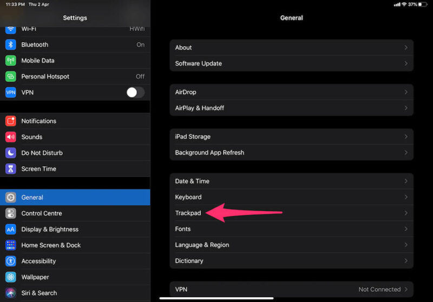Select Home Screen & Dock in sidebar
The image size is (433, 302).
[51, 245]
